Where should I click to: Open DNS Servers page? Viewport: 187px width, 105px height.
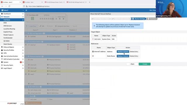pos(8,26)
